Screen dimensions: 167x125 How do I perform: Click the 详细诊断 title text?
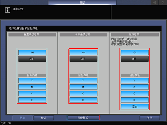click(x=18, y=9)
